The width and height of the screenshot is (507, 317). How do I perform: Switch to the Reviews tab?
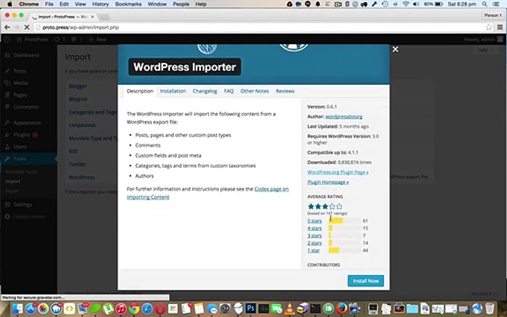click(285, 91)
